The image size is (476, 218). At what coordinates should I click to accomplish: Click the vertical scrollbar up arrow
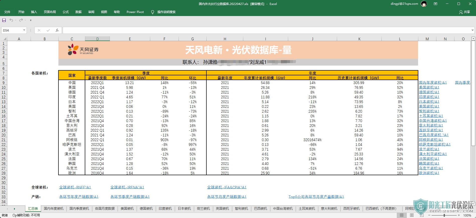[x=473, y=39]
